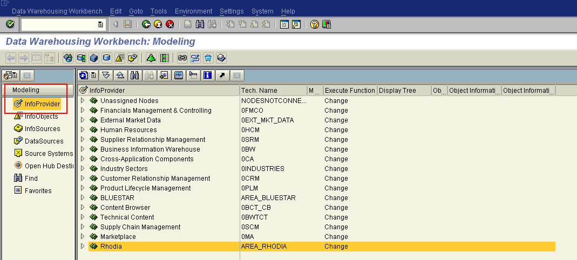Click the Customize Local Layout monitor icon
Image resolution: width=577 pixels, height=260 pixels.
point(327,25)
